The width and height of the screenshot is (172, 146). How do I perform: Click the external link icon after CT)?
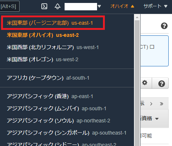[152, 47]
